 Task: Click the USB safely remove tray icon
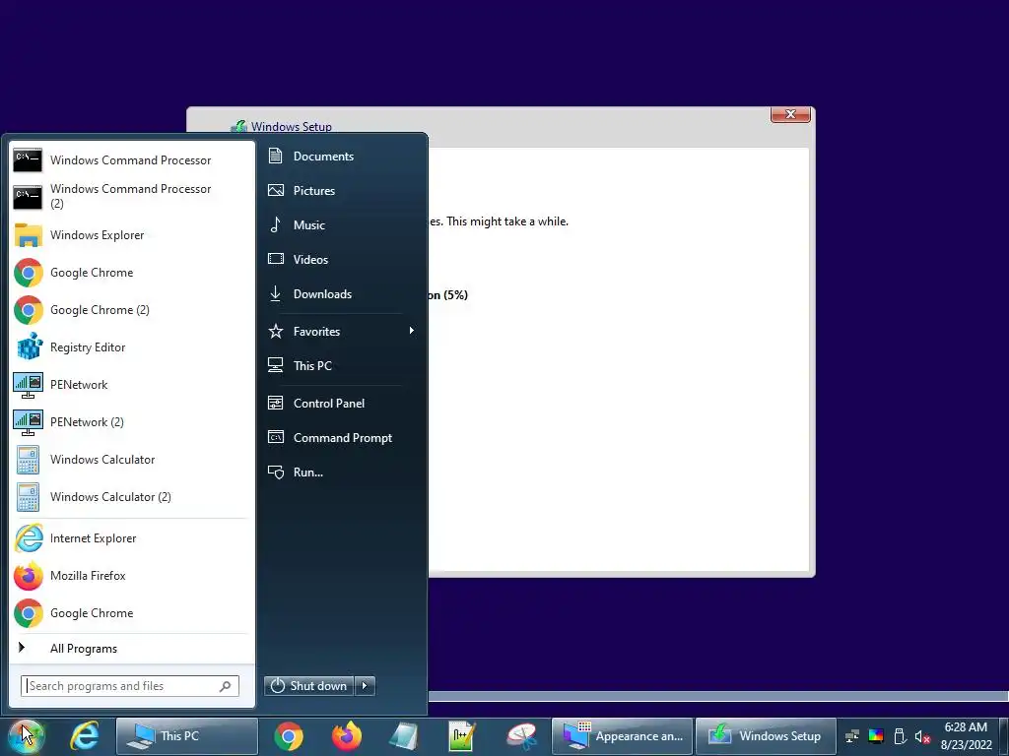pyautogui.click(x=901, y=736)
